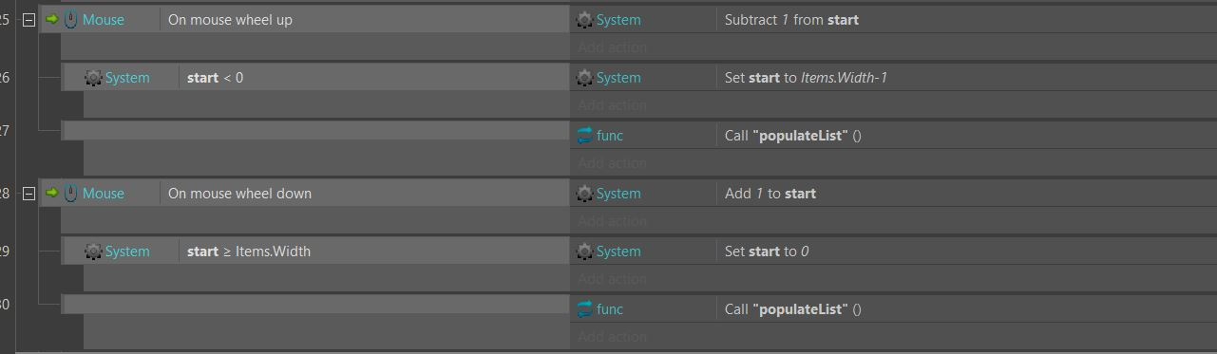
Task: Click the Mouse icon in wheel down event
Action: pos(71,194)
